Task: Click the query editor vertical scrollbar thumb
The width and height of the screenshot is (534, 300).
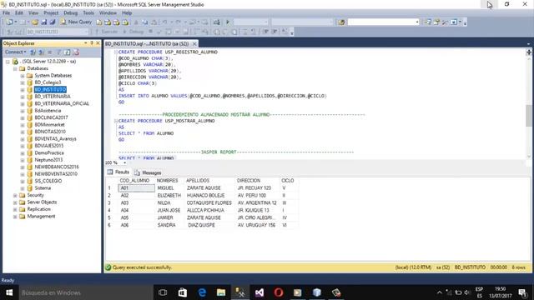Action: 528,115
